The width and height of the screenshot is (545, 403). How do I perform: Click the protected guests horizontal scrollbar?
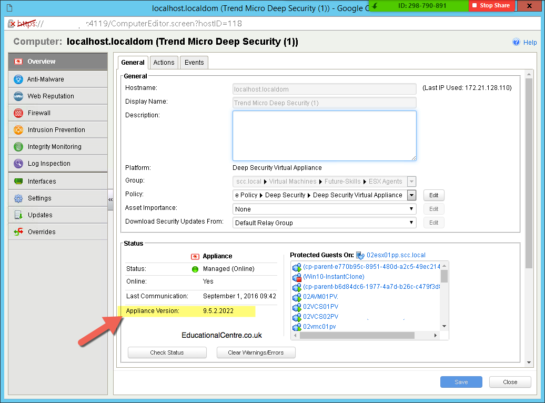365,336
